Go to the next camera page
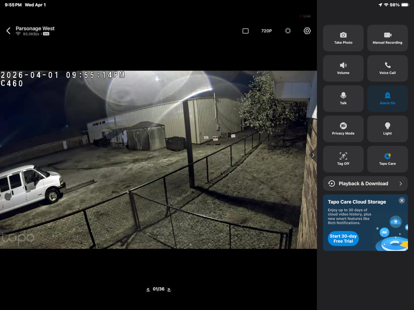Viewport: 414px width, 310px height. [x=169, y=289]
